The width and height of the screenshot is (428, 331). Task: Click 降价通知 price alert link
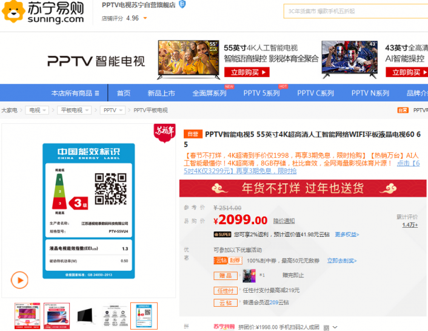[284, 220]
